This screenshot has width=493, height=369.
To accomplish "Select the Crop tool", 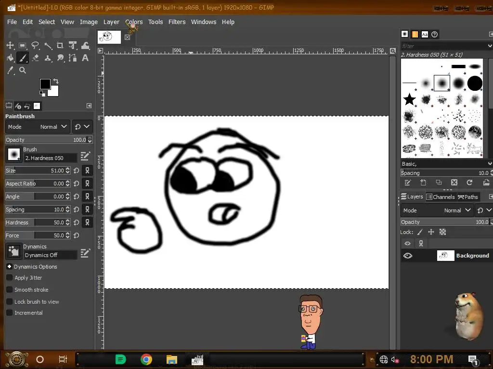I will (60, 46).
